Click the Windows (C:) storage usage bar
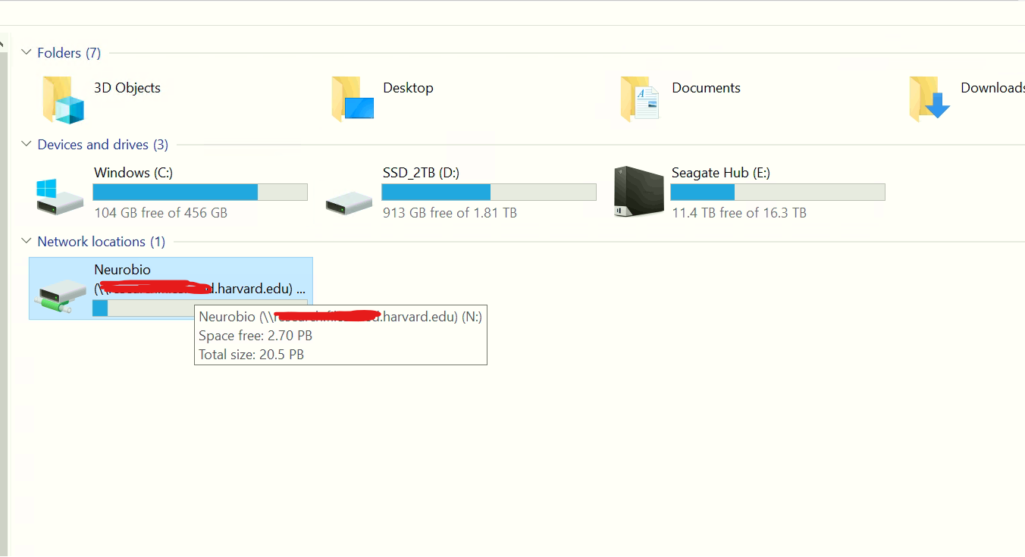1025x557 pixels. (x=200, y=192)
